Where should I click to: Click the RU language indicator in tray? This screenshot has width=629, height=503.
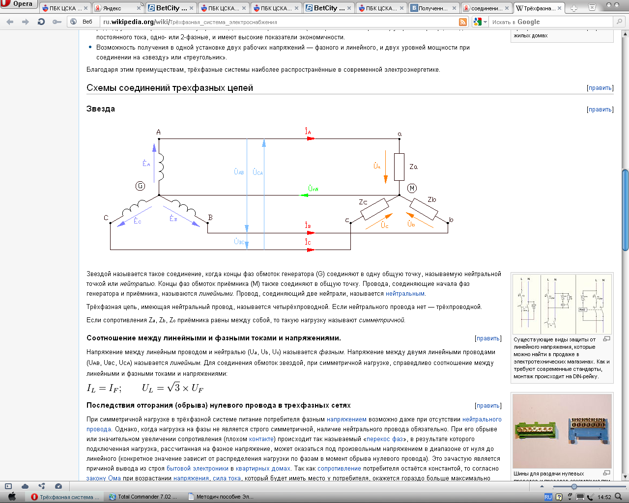548,497
